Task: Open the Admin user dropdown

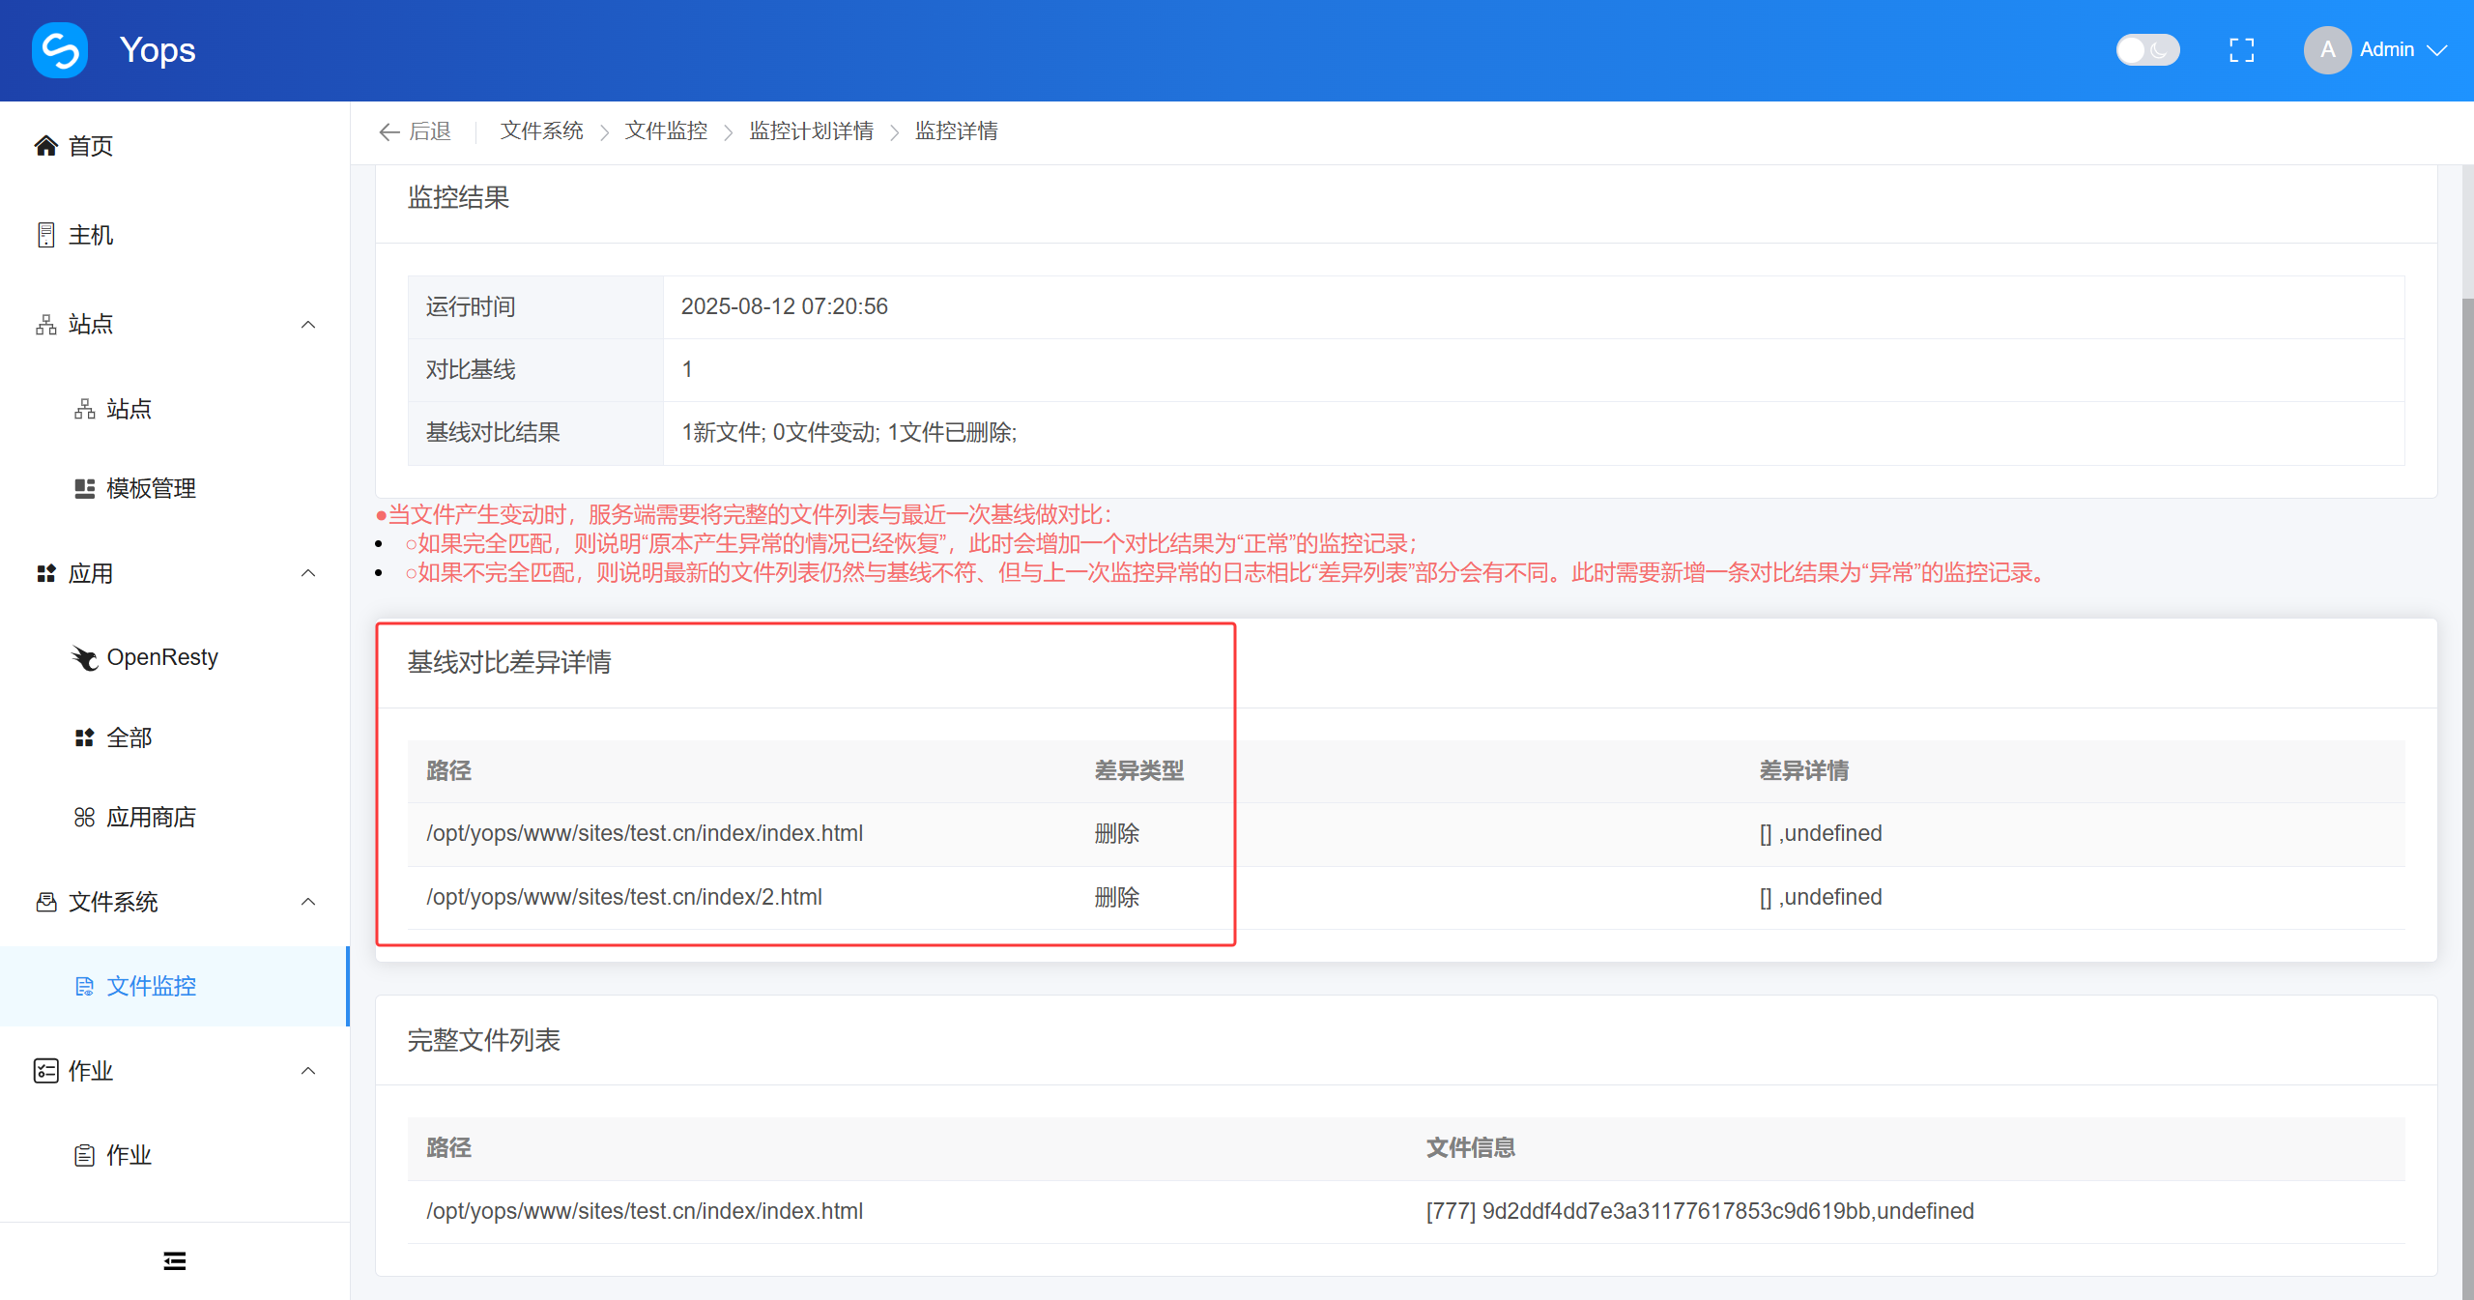Action: pyautogui.click(x=2401, y=50)
